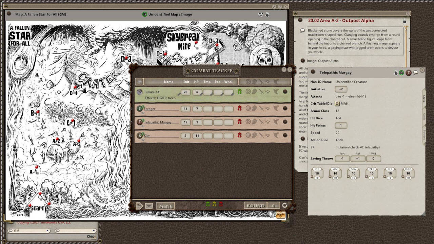434x244 pixels.
Task: Roll Tribute-14's attack with the sword icon
Action: coord(261,91)
